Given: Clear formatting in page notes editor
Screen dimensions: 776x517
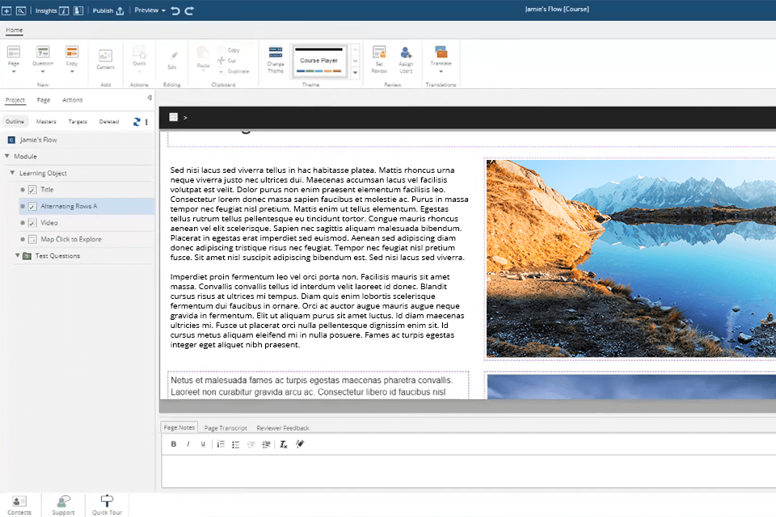Looking at the screenshot, I should point(284,444).
